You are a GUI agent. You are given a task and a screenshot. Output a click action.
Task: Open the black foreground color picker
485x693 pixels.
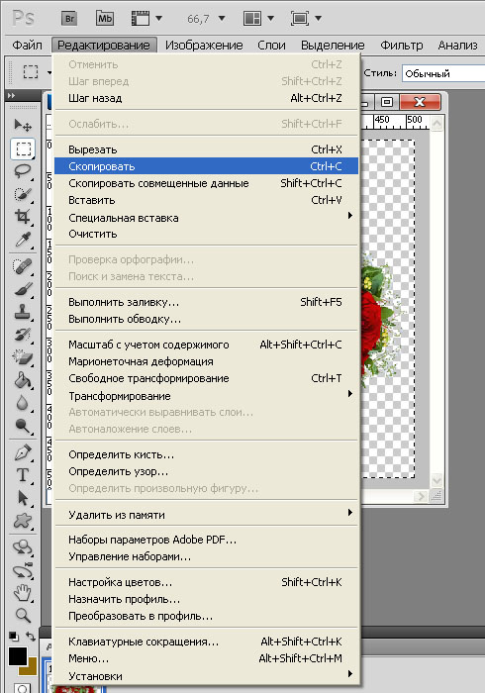point(17,655)
